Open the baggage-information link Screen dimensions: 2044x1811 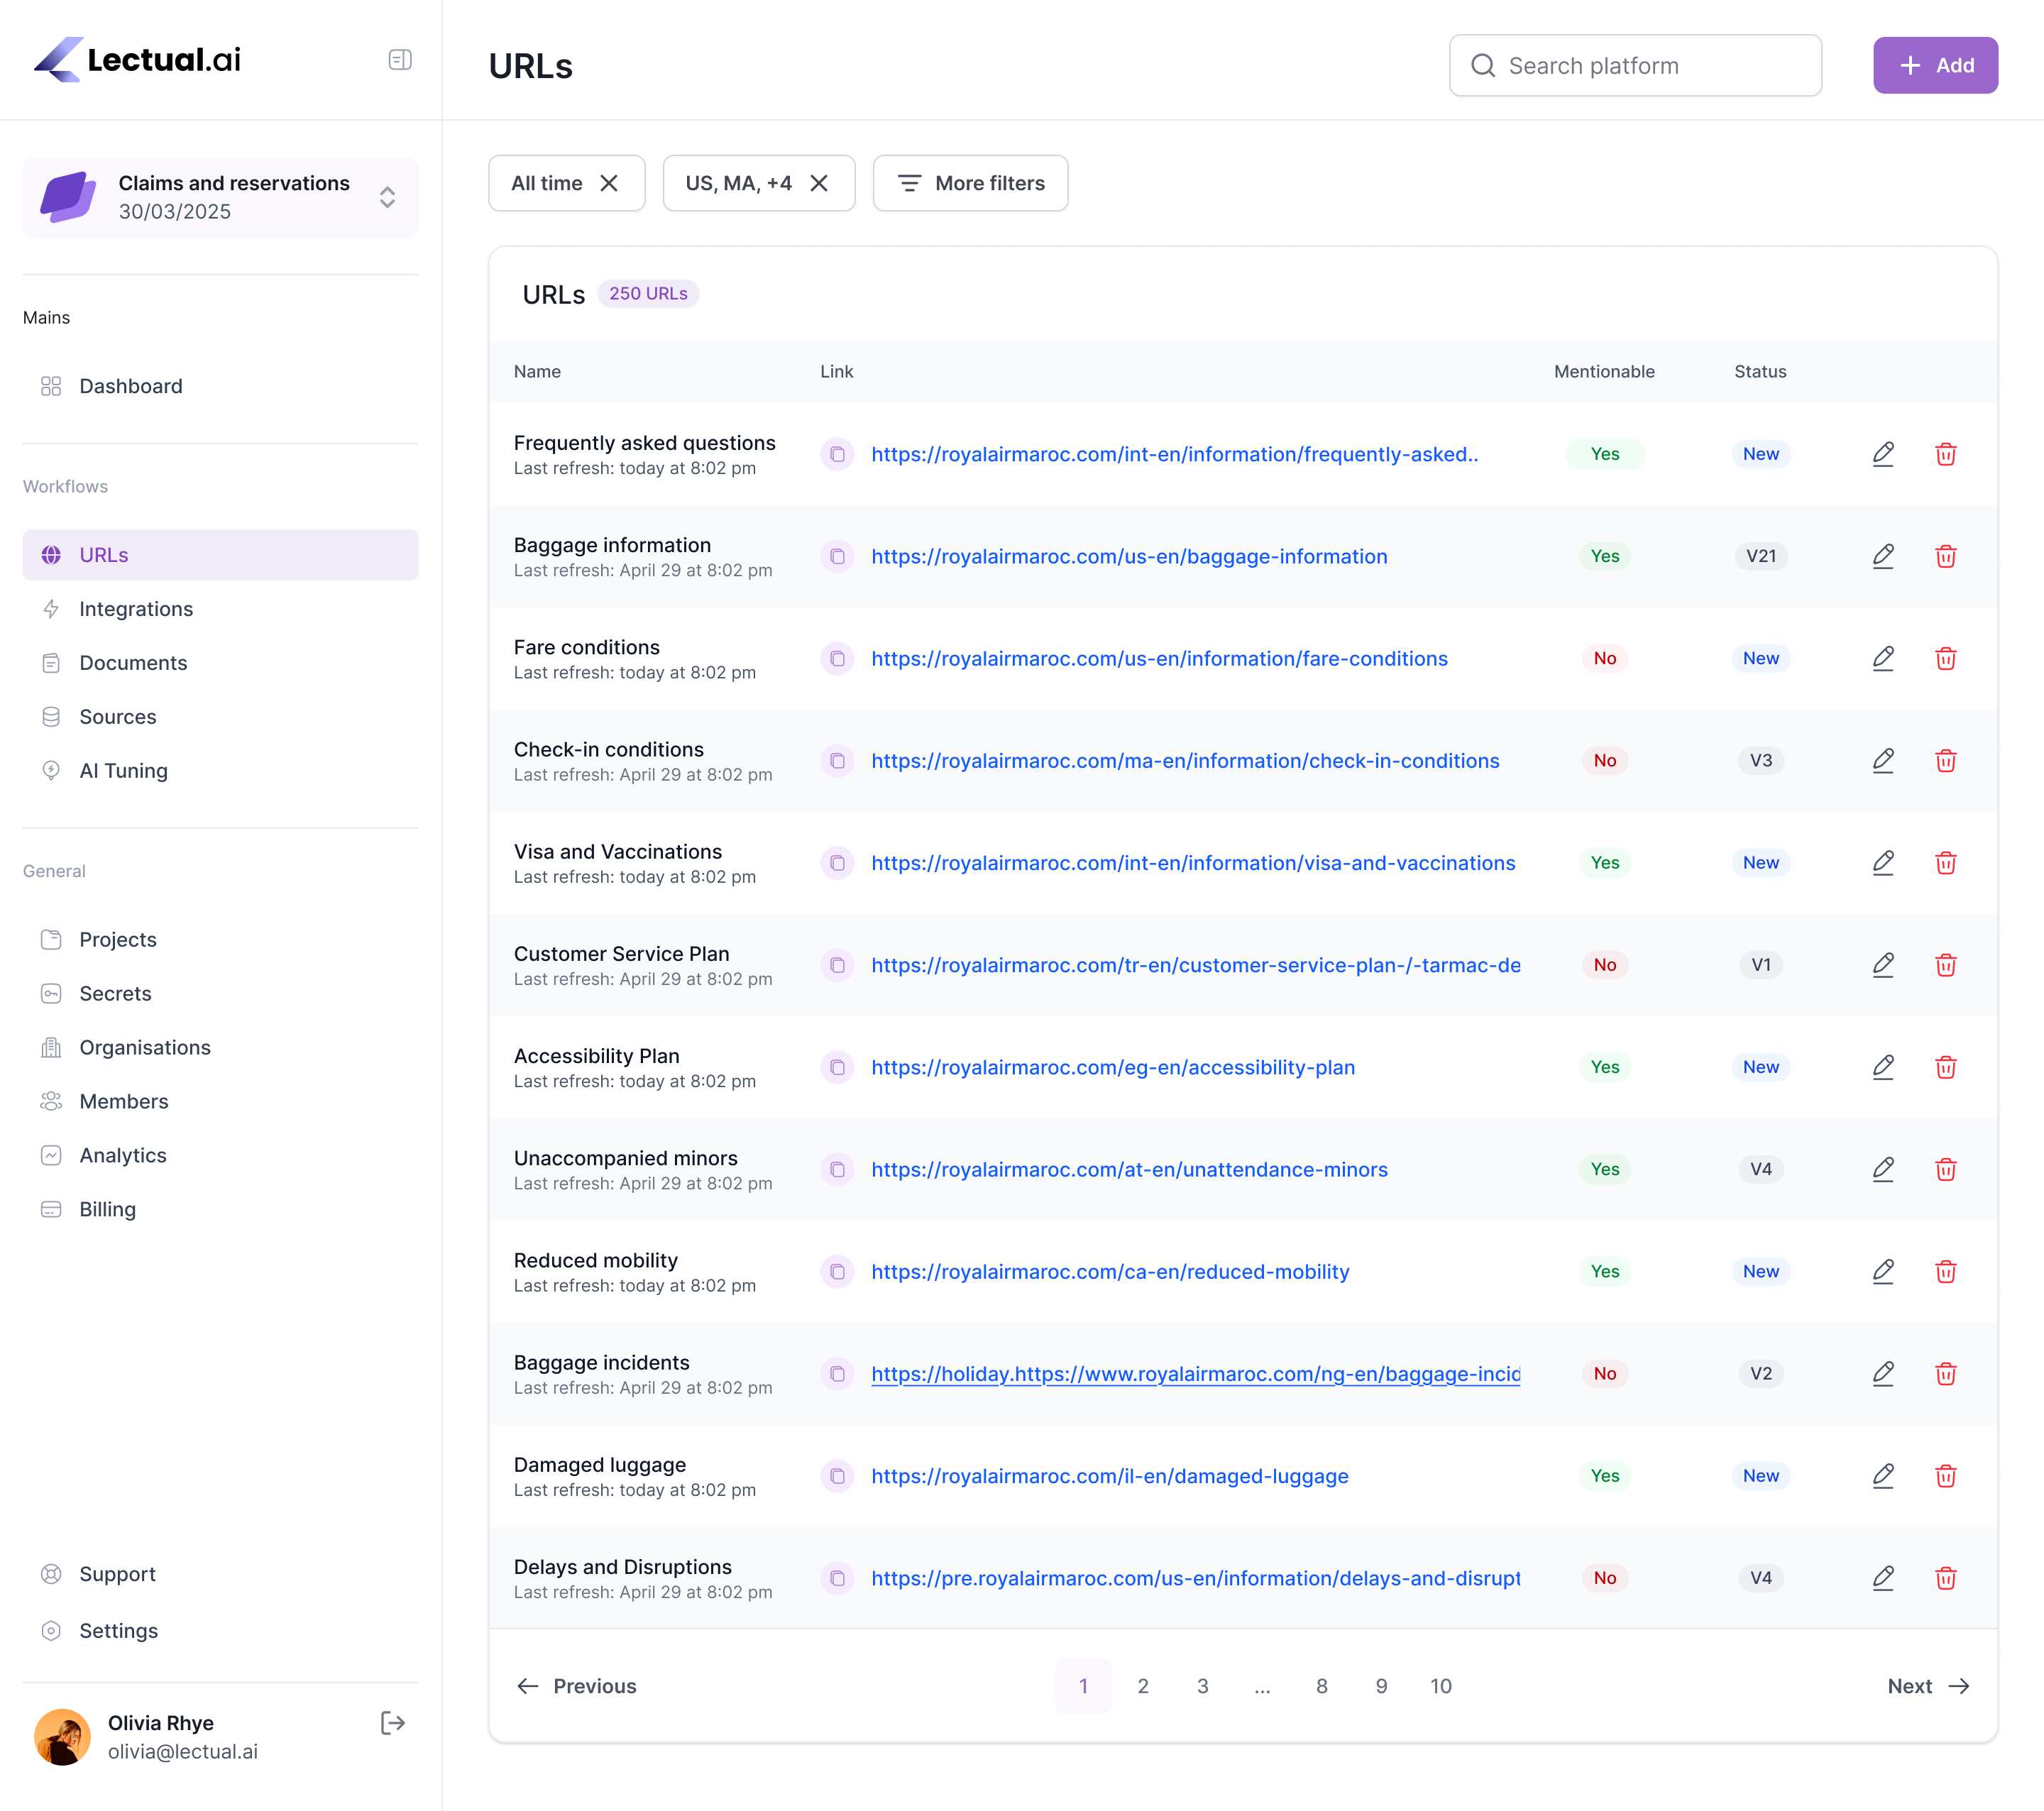pos(1129,556)
